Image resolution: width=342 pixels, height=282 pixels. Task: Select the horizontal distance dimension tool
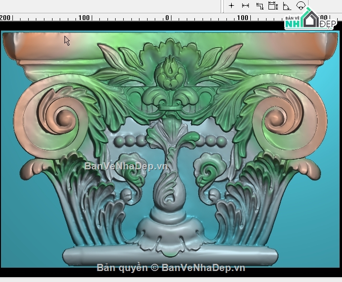(x=246, y=5)
